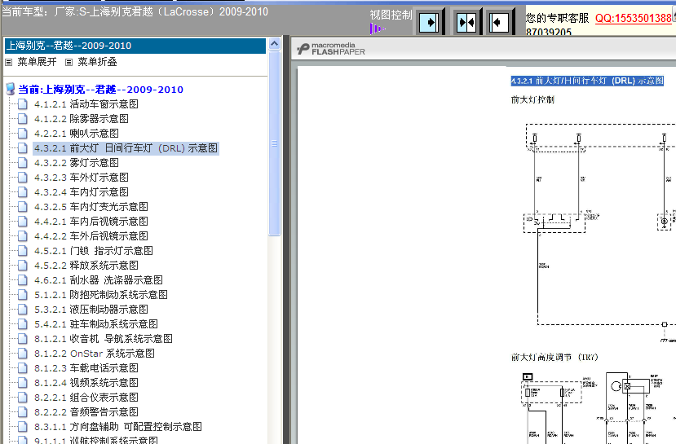Open 4.3.2.3 车外灯示意图

82,177
